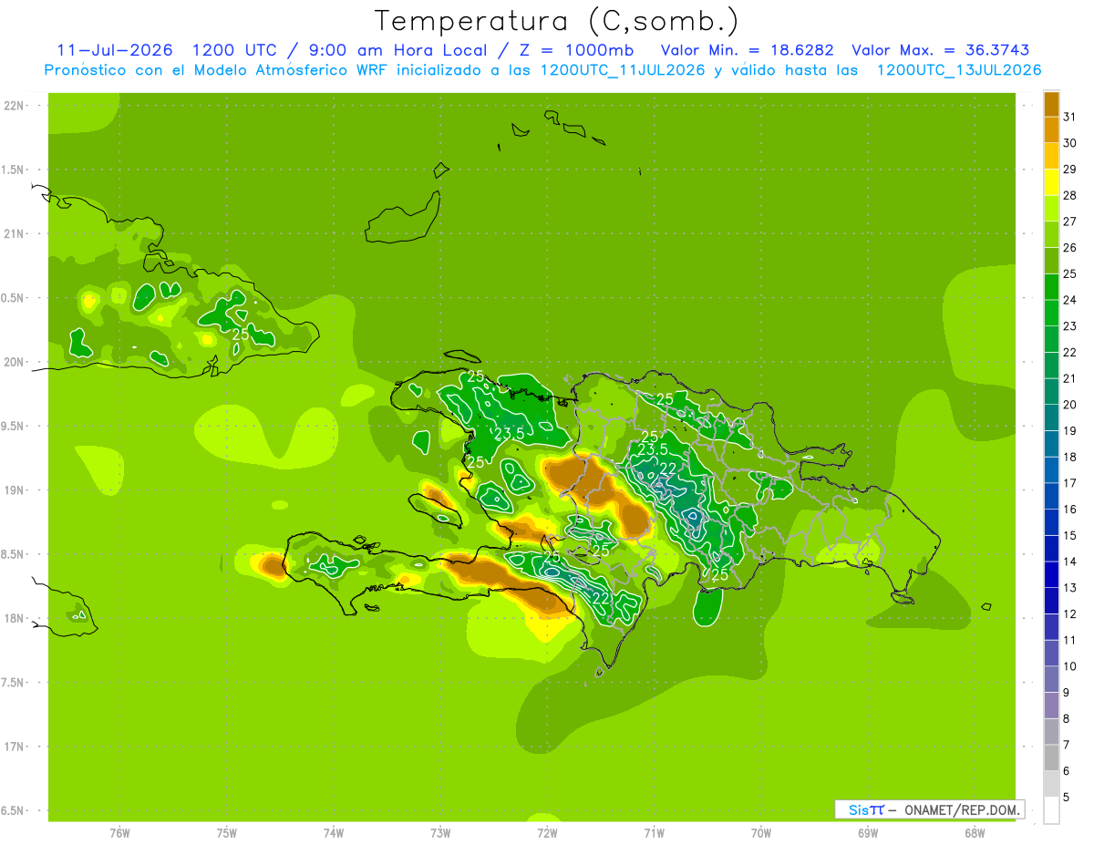This screenshot has width=1094, height=845.
Task: Click the brown swatch above 31 on color scale
Action: coord(1051,103)
